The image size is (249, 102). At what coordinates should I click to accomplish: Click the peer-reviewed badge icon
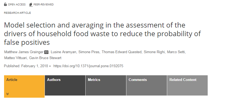click(31, 5)
